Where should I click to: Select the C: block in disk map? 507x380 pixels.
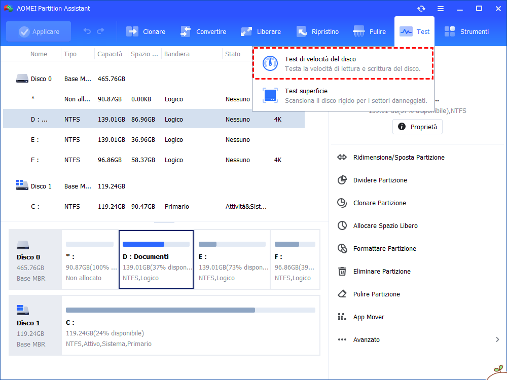click(x=191, y=325)
